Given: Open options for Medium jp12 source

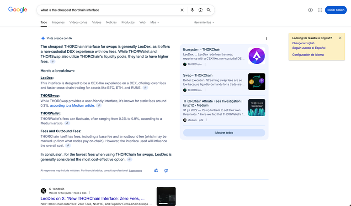Looking at the screenshot, I should pyautogui.click(x=207, y=120).
